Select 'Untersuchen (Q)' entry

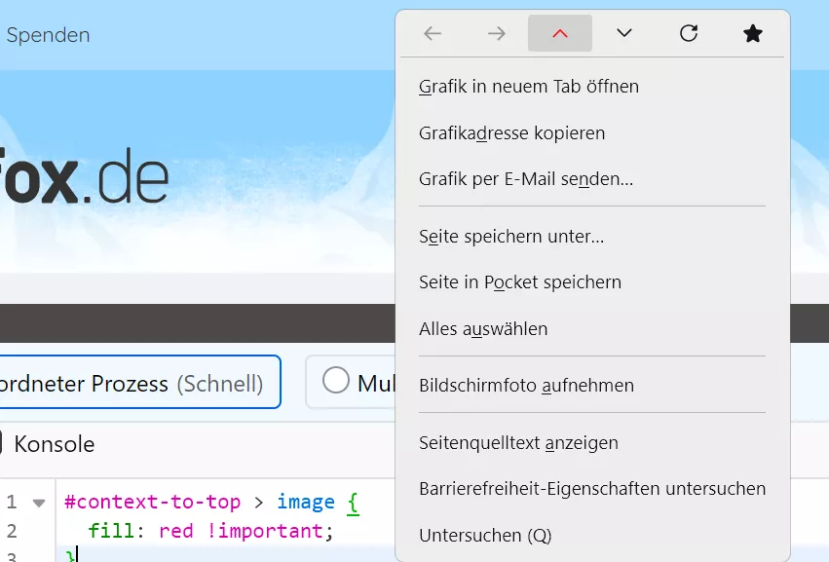[x=592, y=535]
